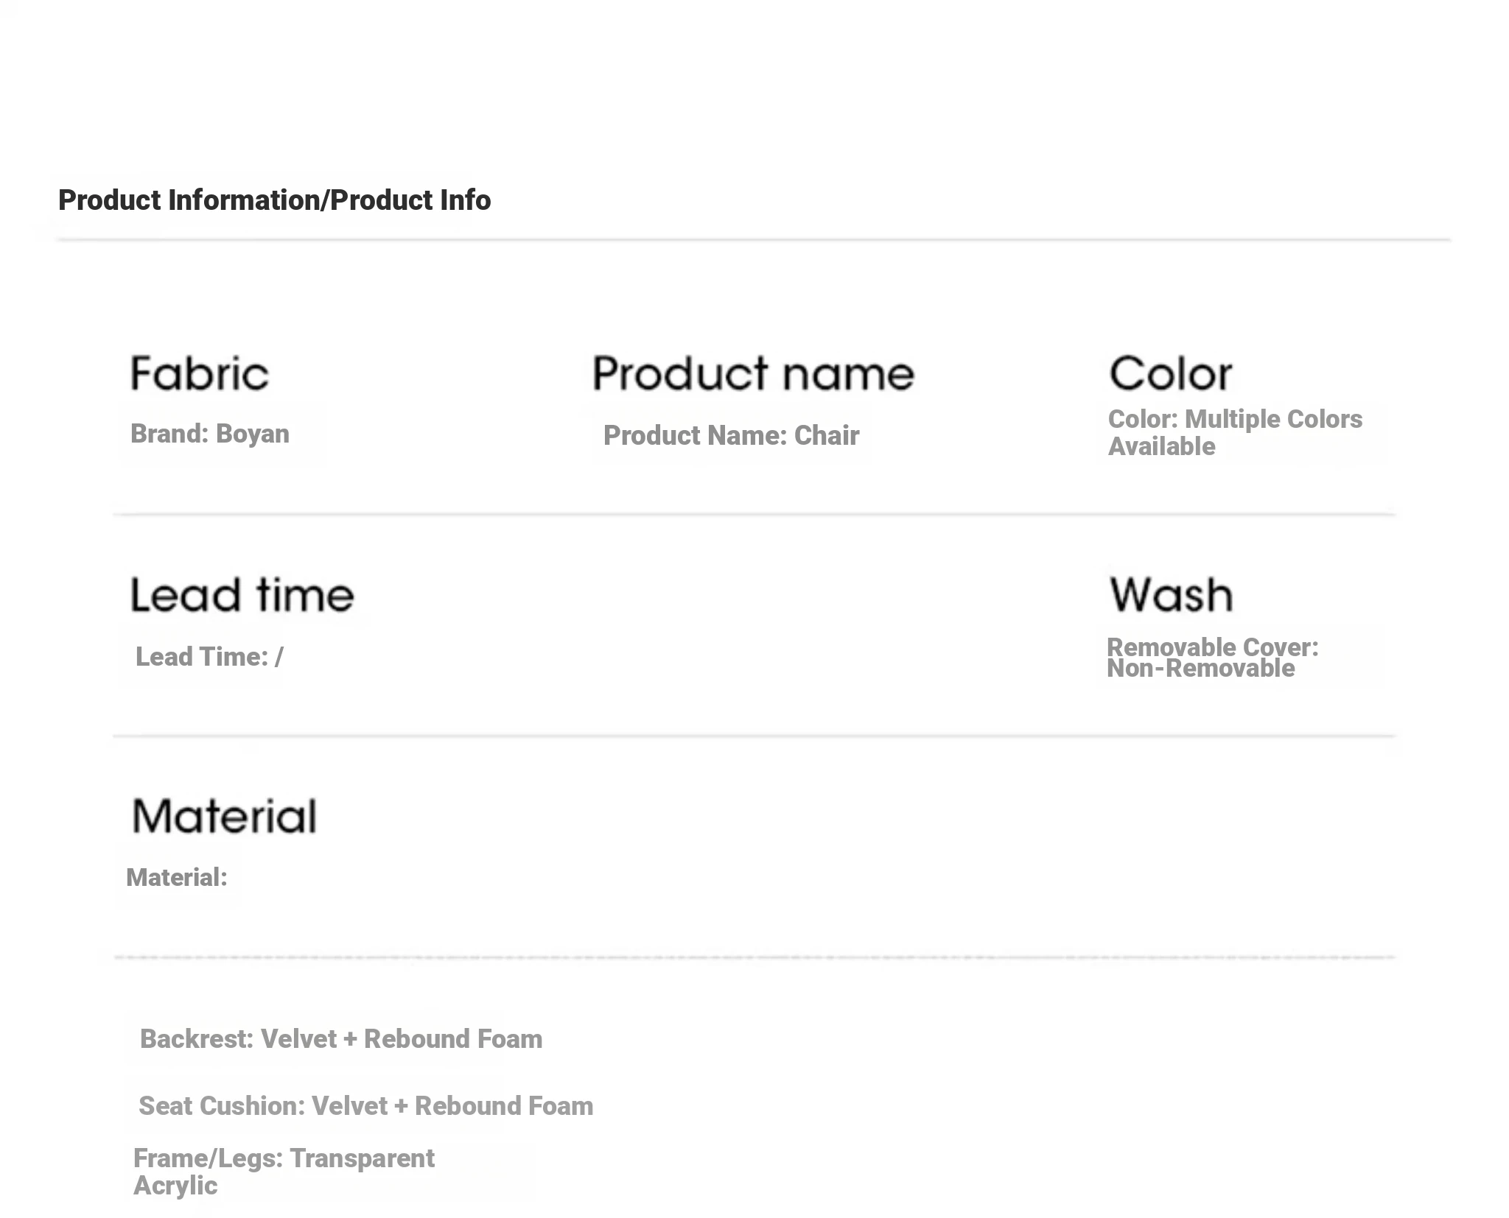Image resolution: width=1509 pixels, height=1218 pixels.
Task: Select the large Product name heading
Action: pyautogui.click(x=753, y=373)
